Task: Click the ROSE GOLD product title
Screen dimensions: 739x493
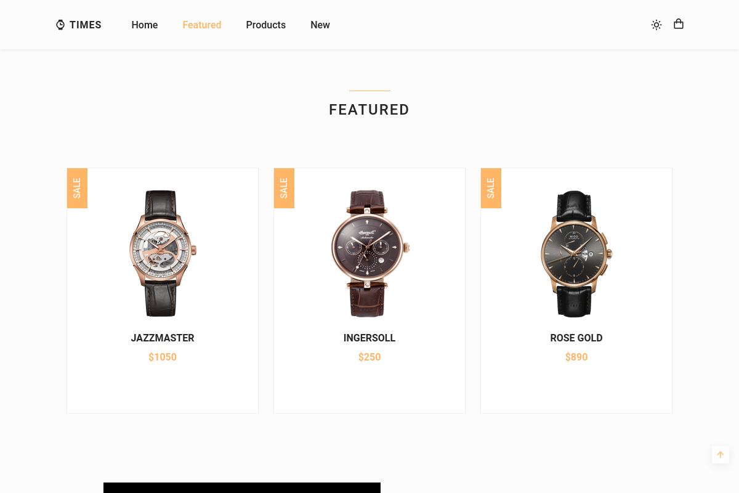Action: 576,338
